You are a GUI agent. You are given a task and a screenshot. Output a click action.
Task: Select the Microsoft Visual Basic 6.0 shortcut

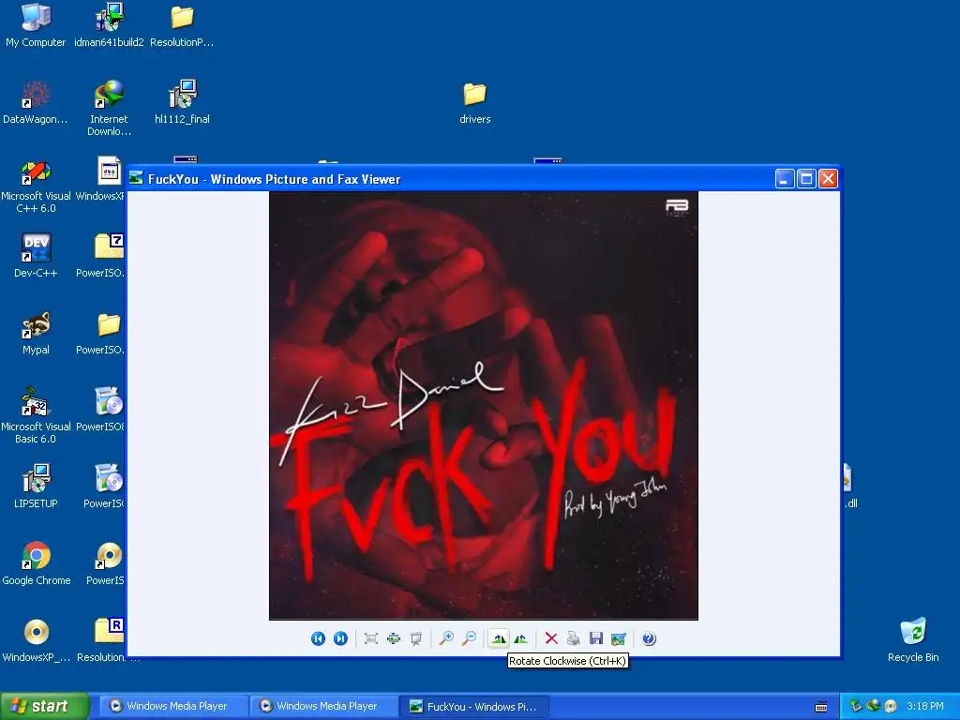36,415
